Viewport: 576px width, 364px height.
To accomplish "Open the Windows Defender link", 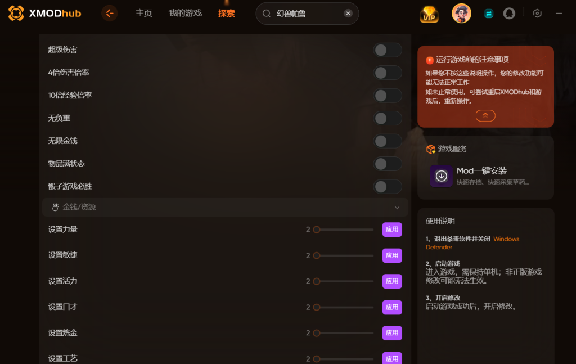I will click(472, 243).
